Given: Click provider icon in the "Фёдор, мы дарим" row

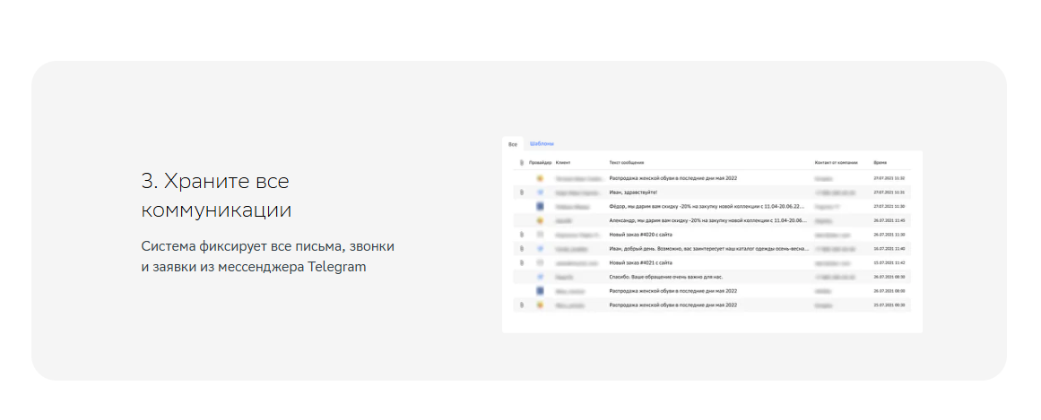Looking at the screenshot, I should (x=541, y=206).
